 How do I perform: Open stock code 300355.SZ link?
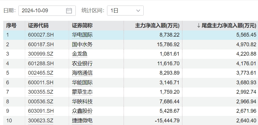click(41, 92)
